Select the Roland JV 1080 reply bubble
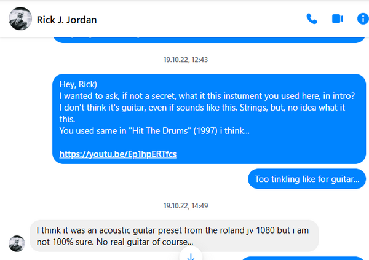This screenshot has width=369, height=260. 174,236
